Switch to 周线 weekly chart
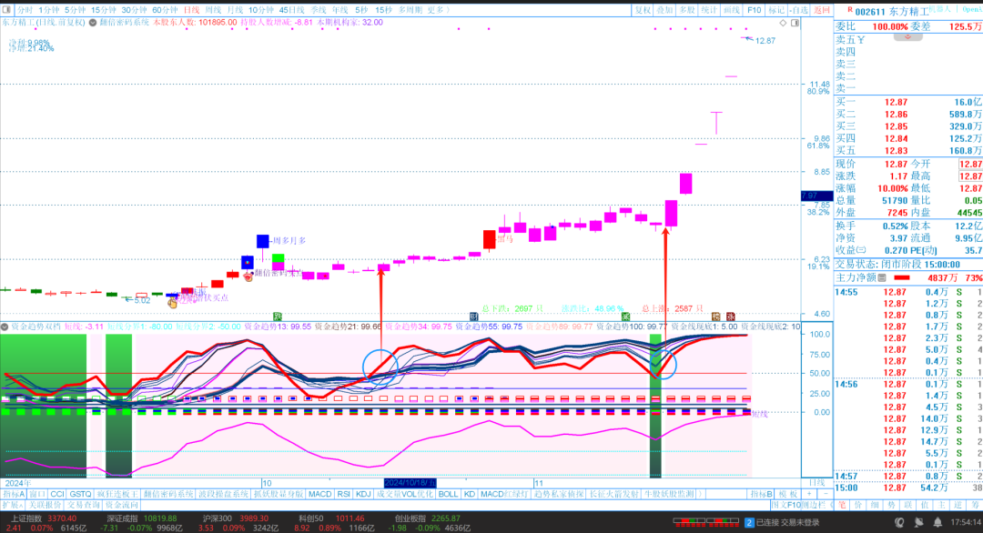Image resolution: width=983 pixels, height=533 pixels. tap(213, 10)
